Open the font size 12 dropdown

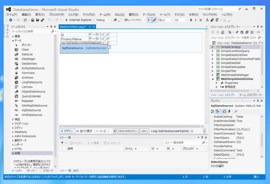186,20
